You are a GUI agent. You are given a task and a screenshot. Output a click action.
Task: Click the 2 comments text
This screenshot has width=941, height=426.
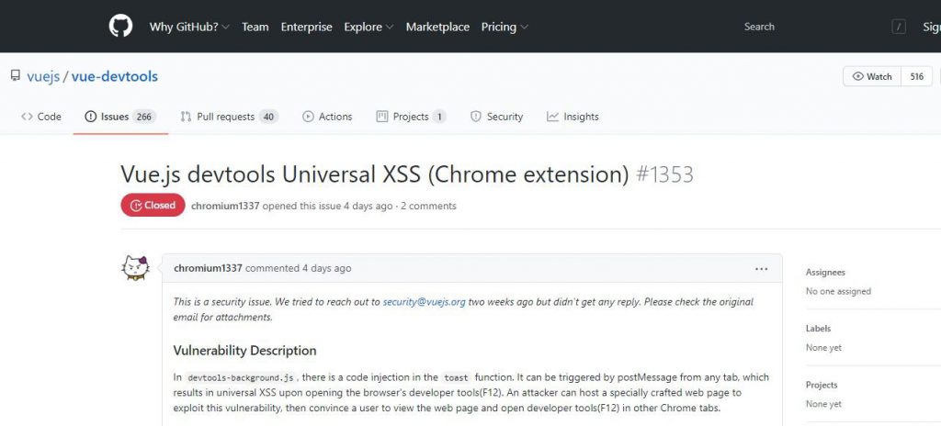tap(428, 206)
